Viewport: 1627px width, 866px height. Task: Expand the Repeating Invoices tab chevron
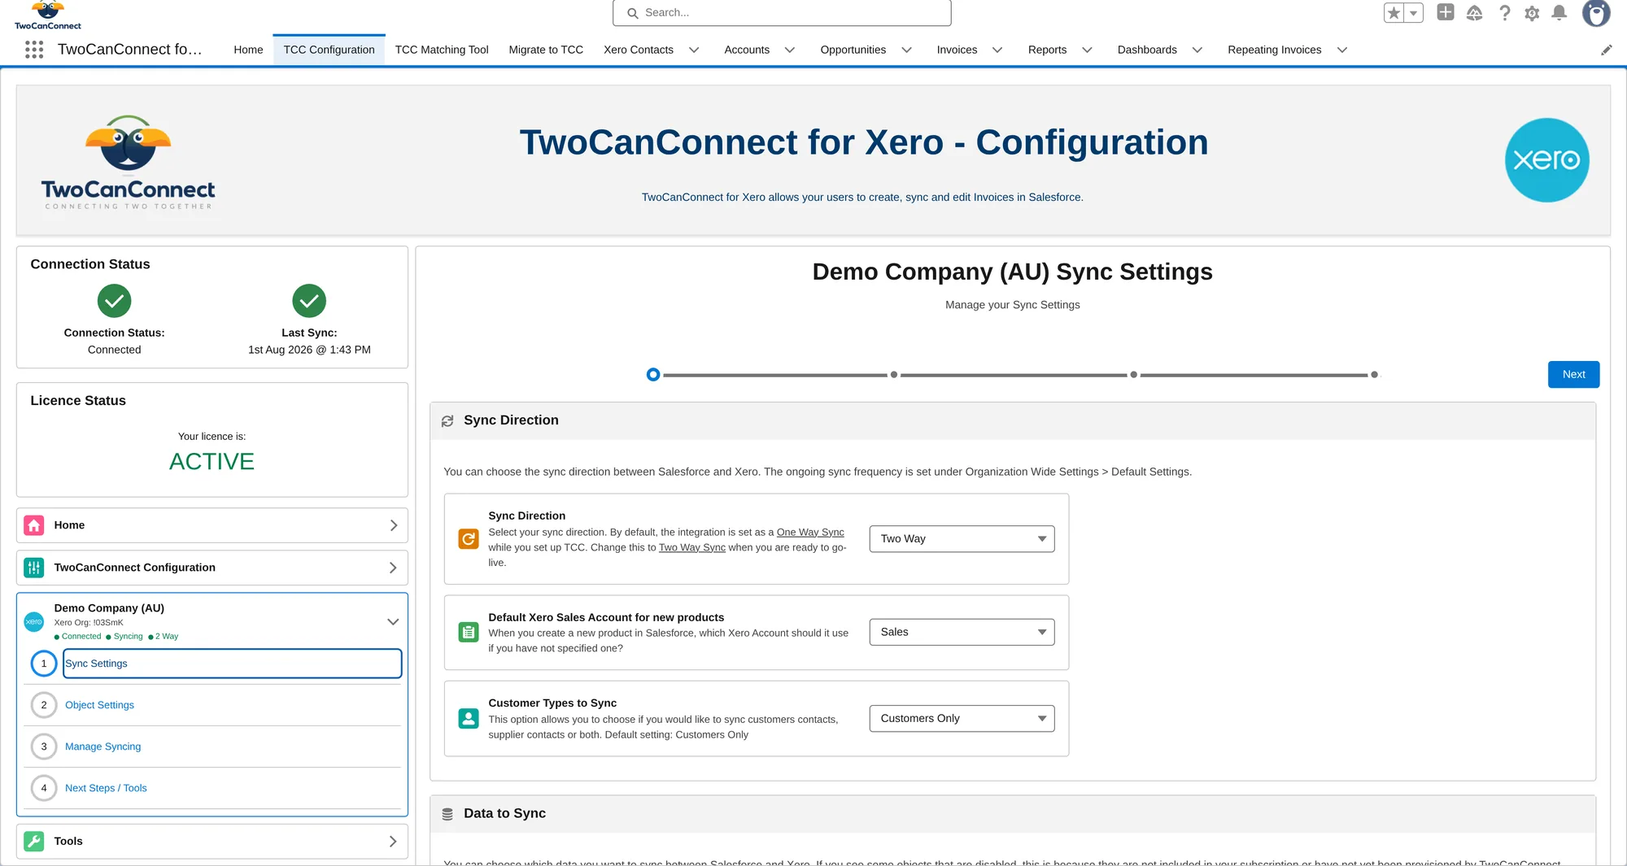[1342, 50]
